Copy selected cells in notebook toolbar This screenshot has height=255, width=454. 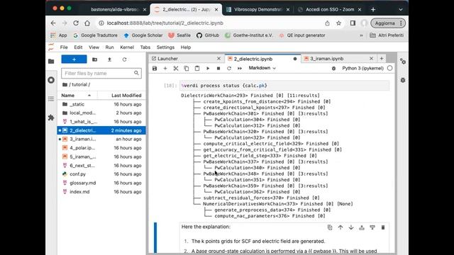[x=187, y=69]
